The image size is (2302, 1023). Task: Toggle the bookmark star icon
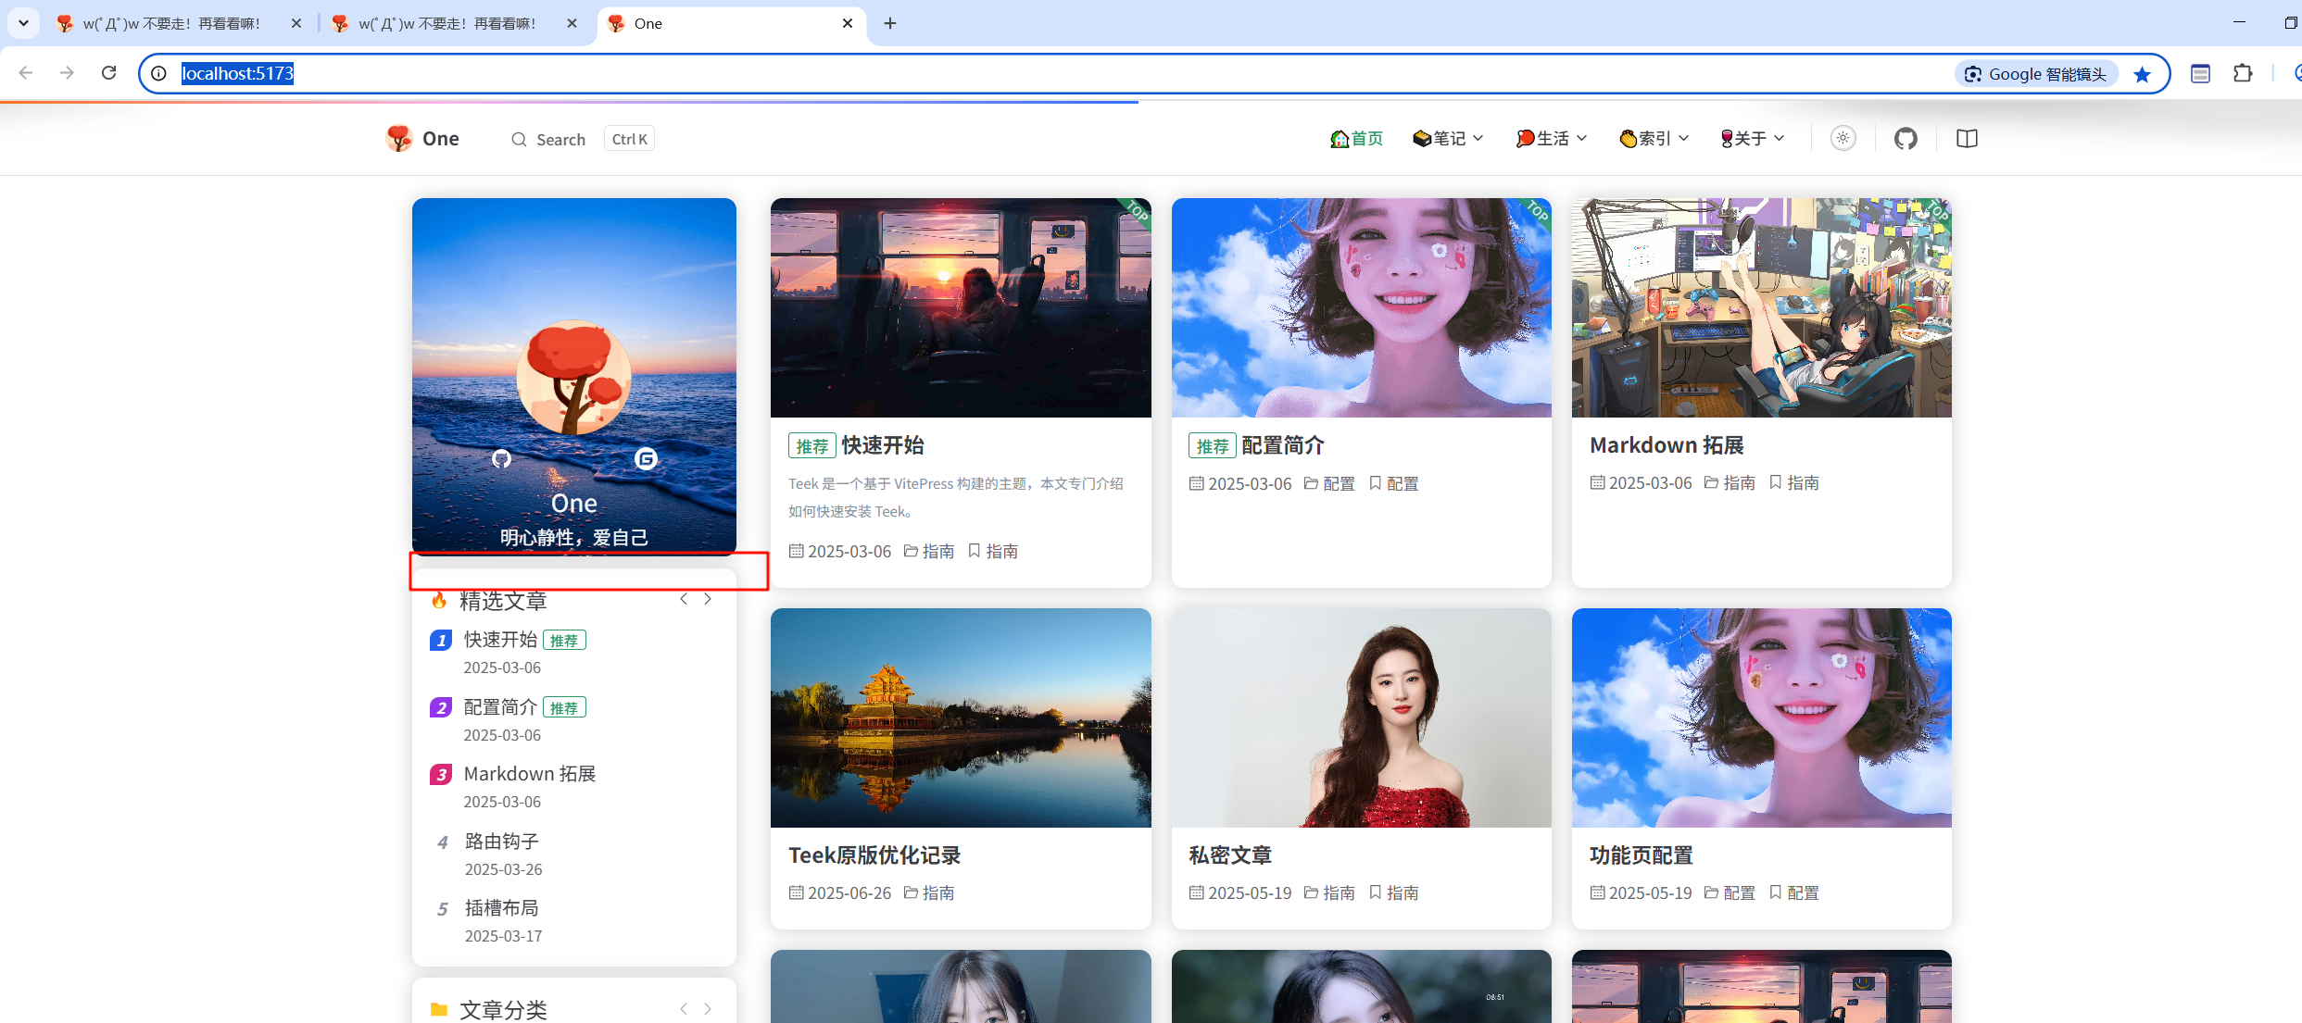click(2142, 74)
